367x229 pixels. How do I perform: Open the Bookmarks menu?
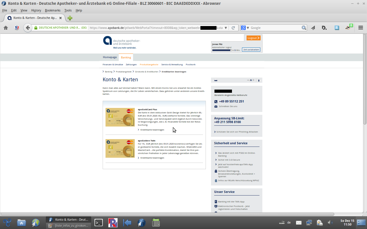[x=52, y=10]
